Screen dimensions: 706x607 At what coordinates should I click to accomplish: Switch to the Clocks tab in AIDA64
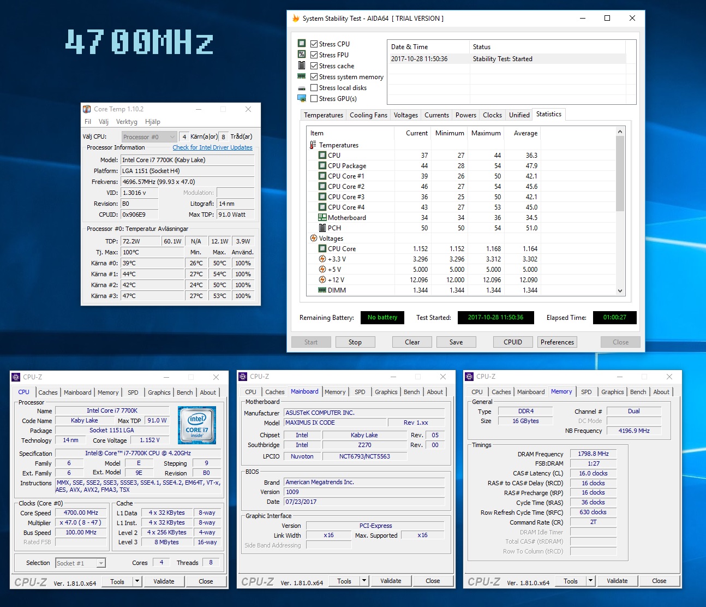(492, 115)
